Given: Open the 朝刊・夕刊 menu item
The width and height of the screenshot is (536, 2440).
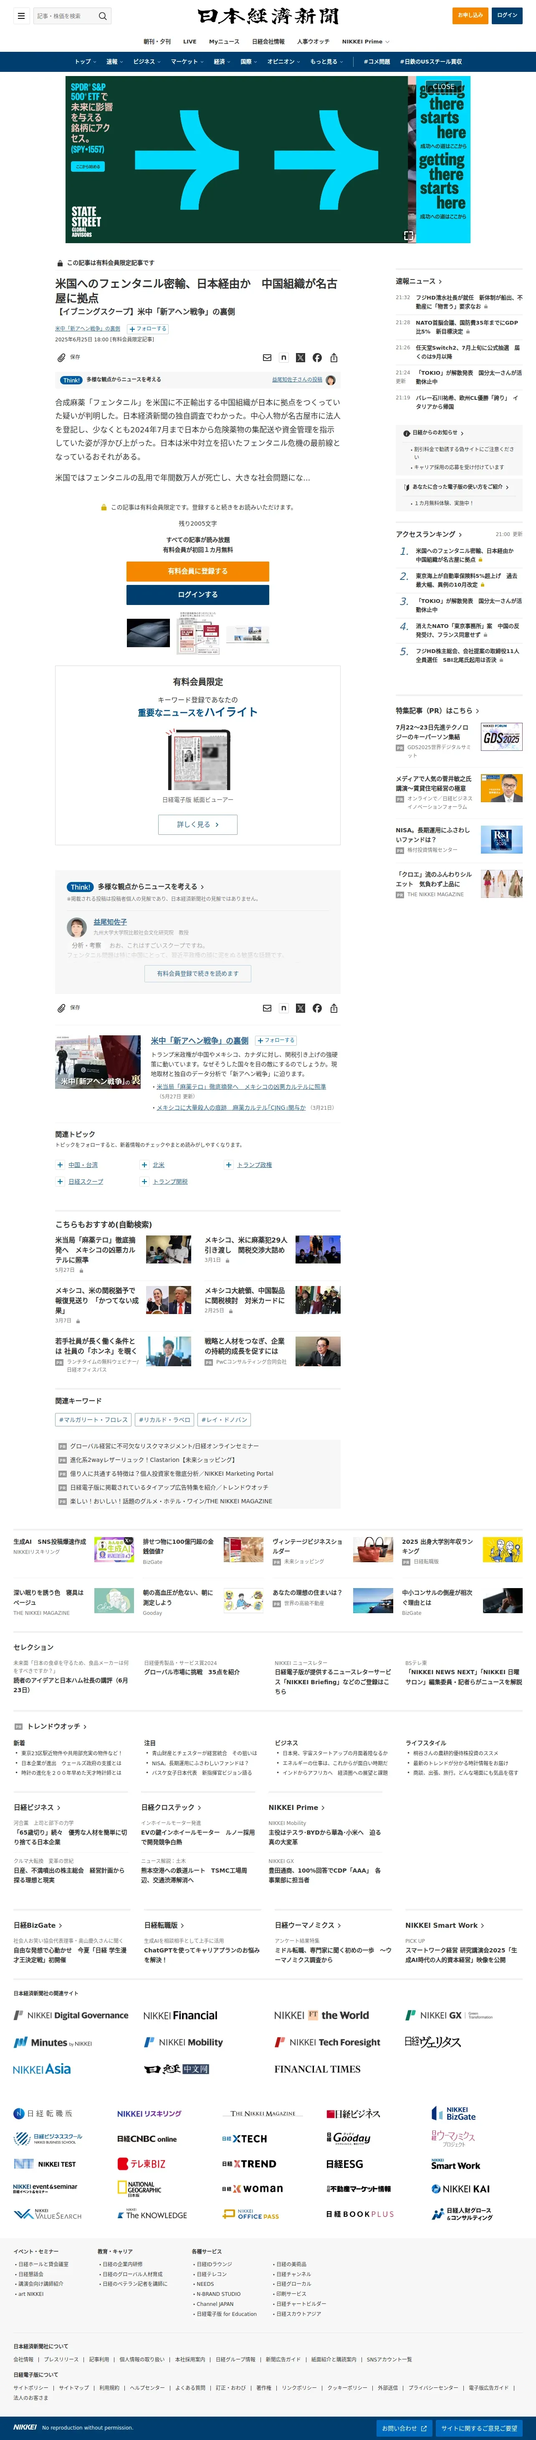Looking at the screenshot, I should click(157, 42).
